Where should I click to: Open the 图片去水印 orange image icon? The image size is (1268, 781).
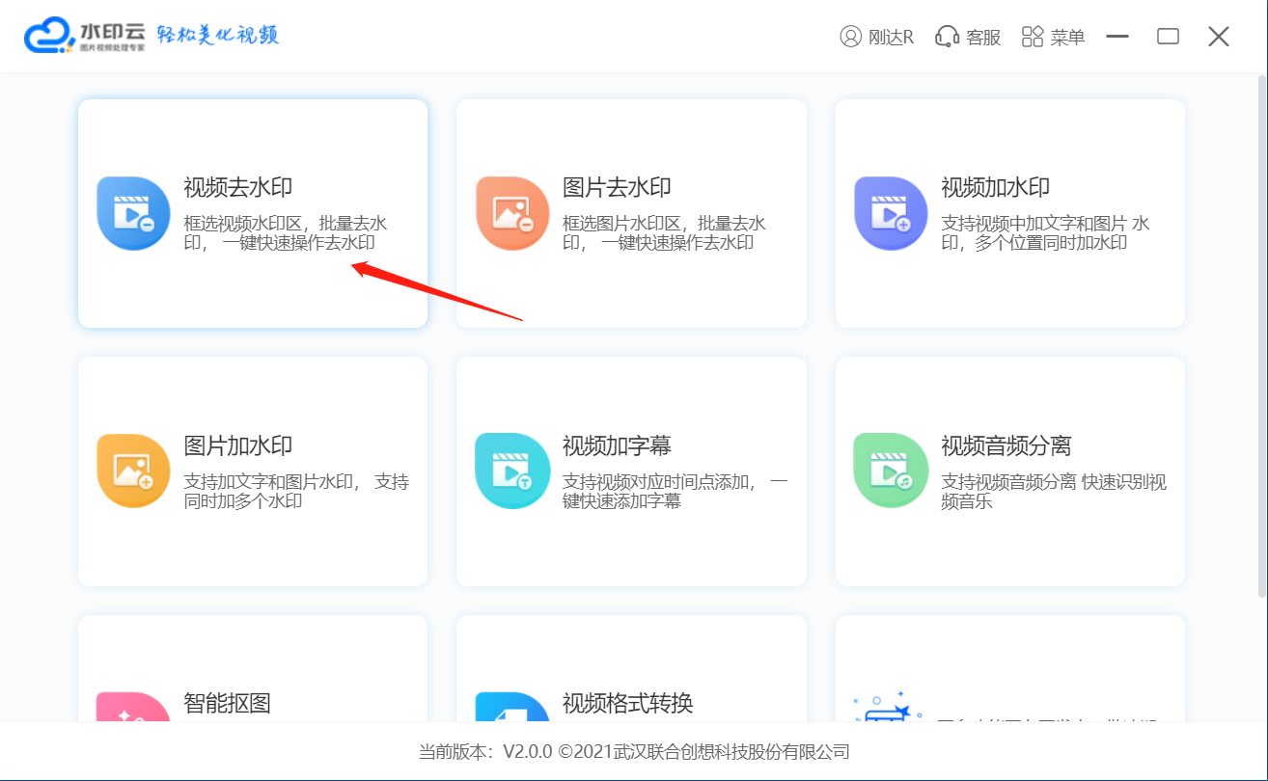(512, 213)
